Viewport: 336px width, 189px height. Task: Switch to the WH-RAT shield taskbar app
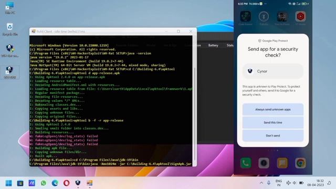click(78, 183)
